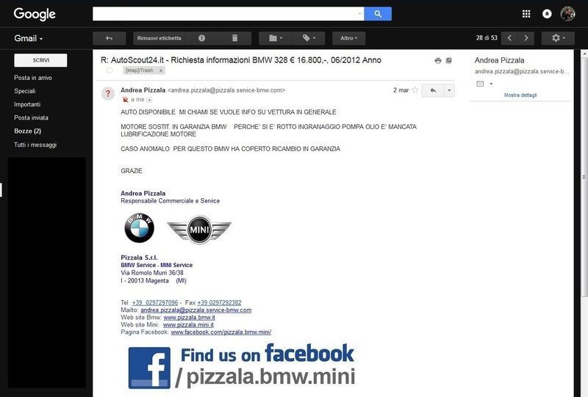Image resolution: width=588 pixels, height=397 pixels.
Task: Open Bozze (2) drafts folder
Action: coord(28,131)
